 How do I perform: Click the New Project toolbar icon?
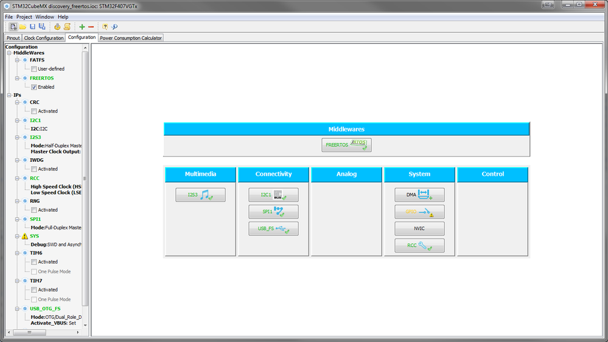tap(13, 27)
